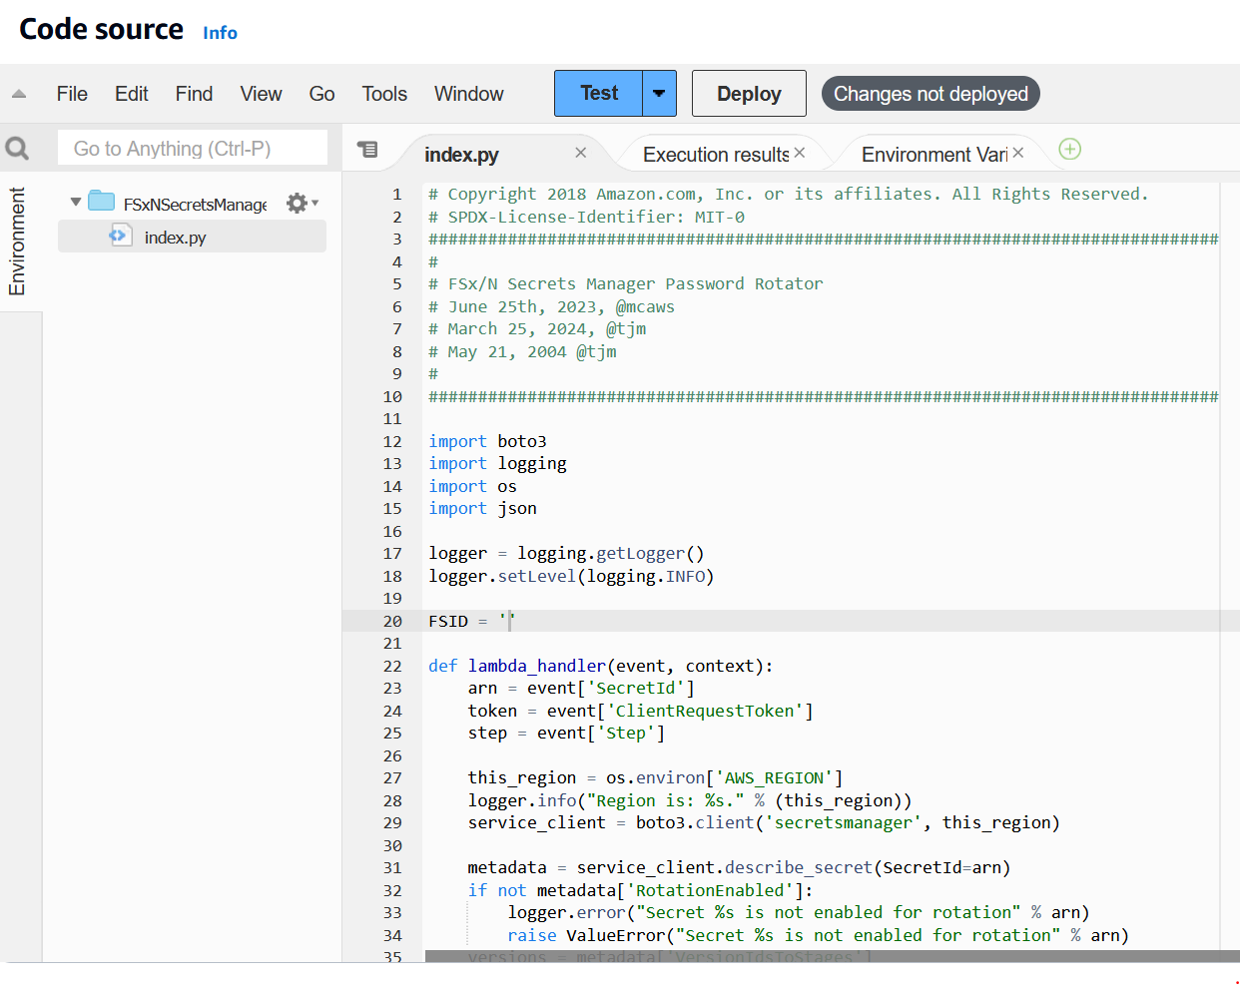
Task: Click the FSxNSecretsManager folder icon
Action: click(101, 200)
